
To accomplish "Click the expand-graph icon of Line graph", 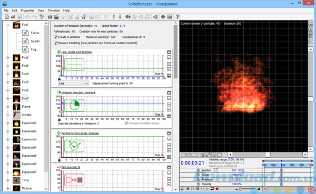I will (x=169, y=76).
